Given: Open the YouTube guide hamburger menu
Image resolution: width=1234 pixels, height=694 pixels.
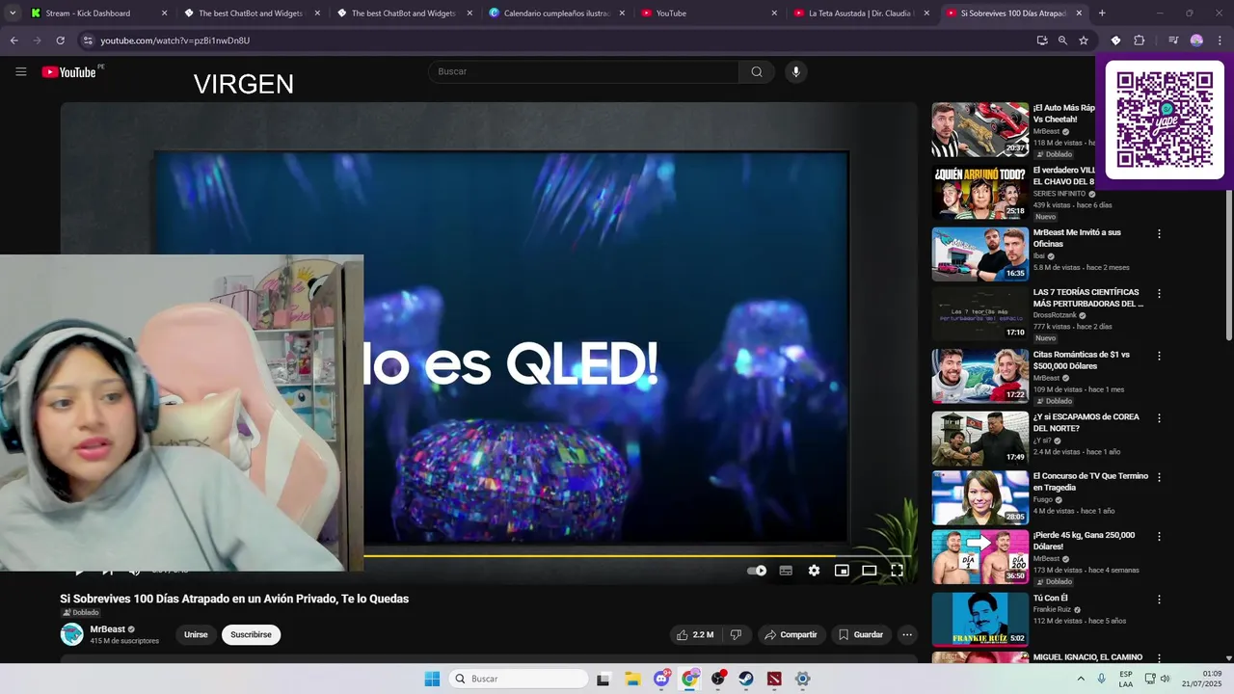Looking at the screenshot, I should coord(20,71).
